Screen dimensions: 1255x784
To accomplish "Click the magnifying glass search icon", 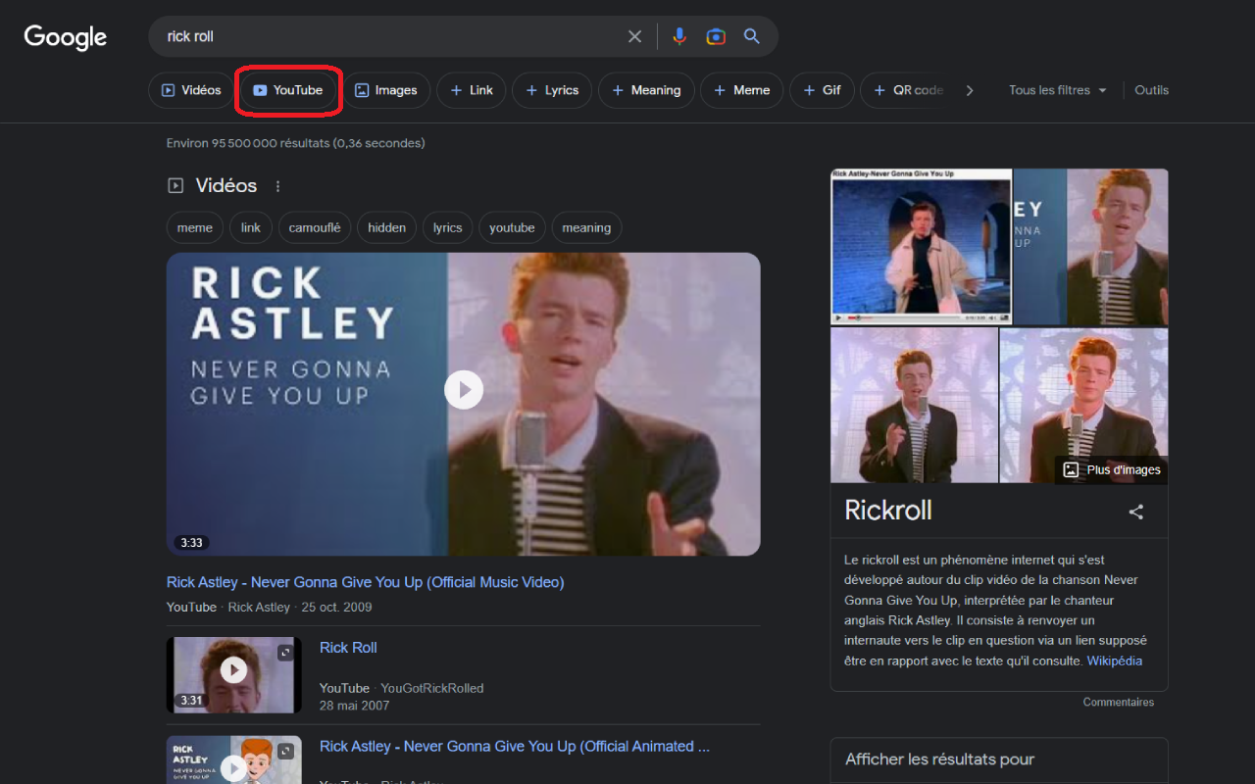I will coord(752,36).
